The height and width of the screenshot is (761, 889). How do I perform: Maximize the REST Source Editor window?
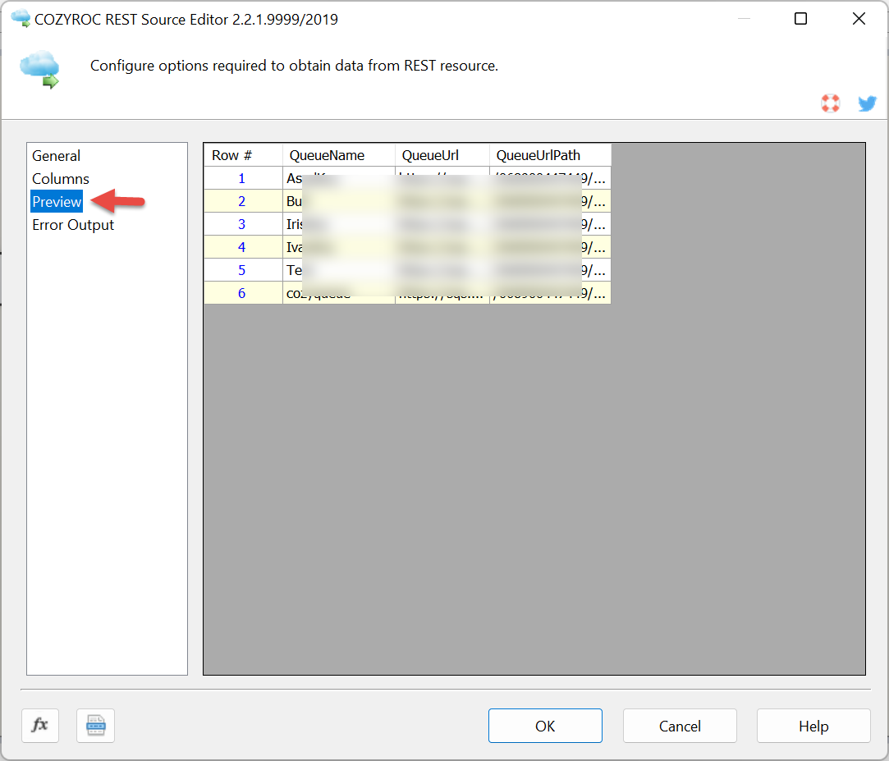pyautogui.click(x=800, y=19)
